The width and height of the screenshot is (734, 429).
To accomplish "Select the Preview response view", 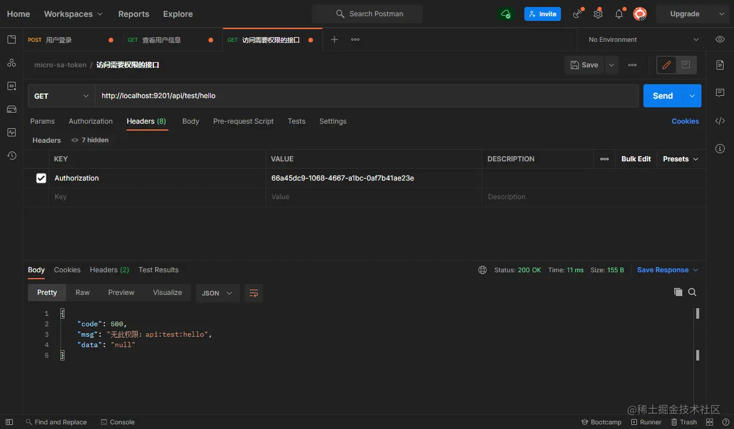I will (x=121, y=293).
